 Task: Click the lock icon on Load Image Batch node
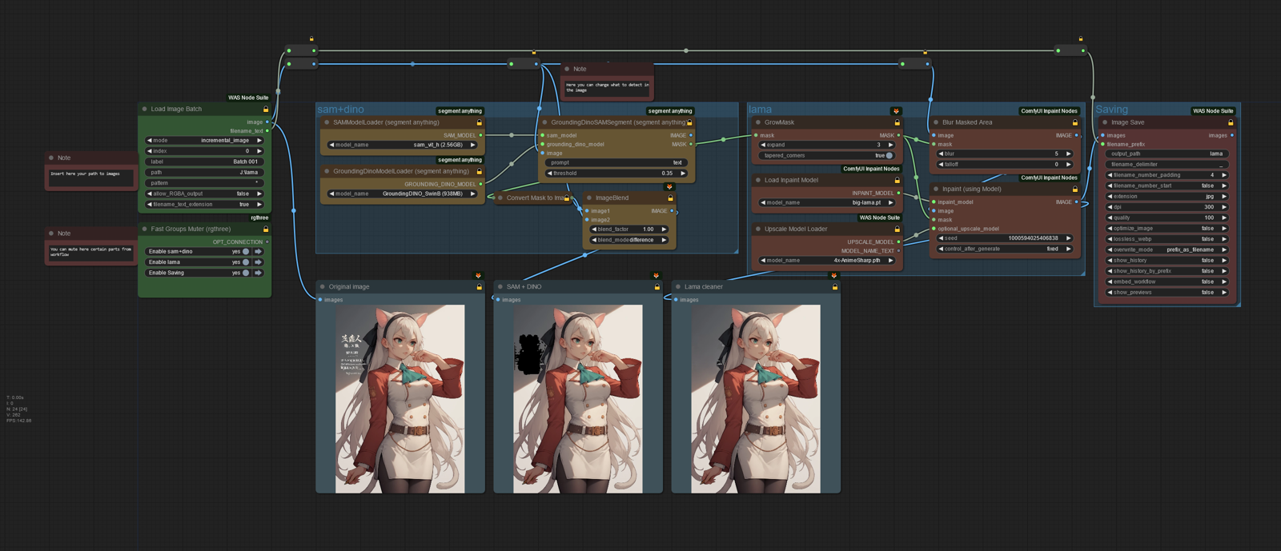click(x=266, y=110)
